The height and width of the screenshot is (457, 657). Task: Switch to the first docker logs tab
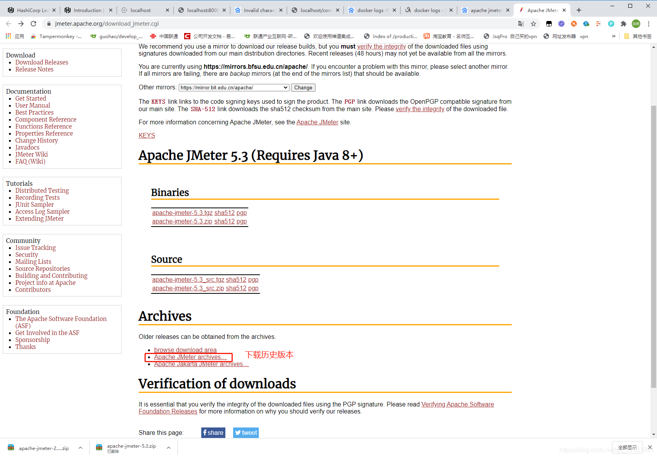click(372, 10)
